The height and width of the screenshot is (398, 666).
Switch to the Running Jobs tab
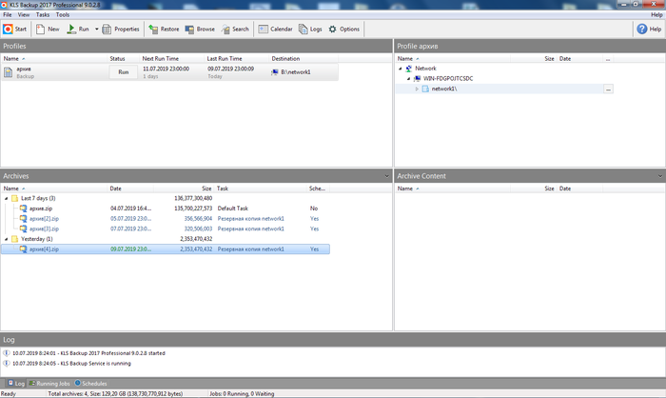50,383
